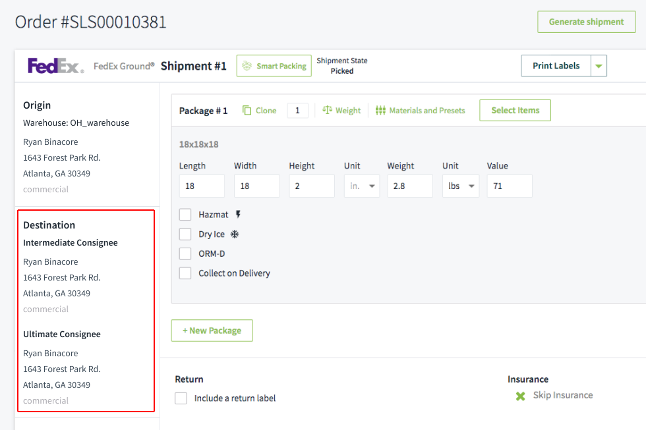Click the Dry Ice snowflake icon
This screenshot has width=646, height=430.
tap(235, 234)
